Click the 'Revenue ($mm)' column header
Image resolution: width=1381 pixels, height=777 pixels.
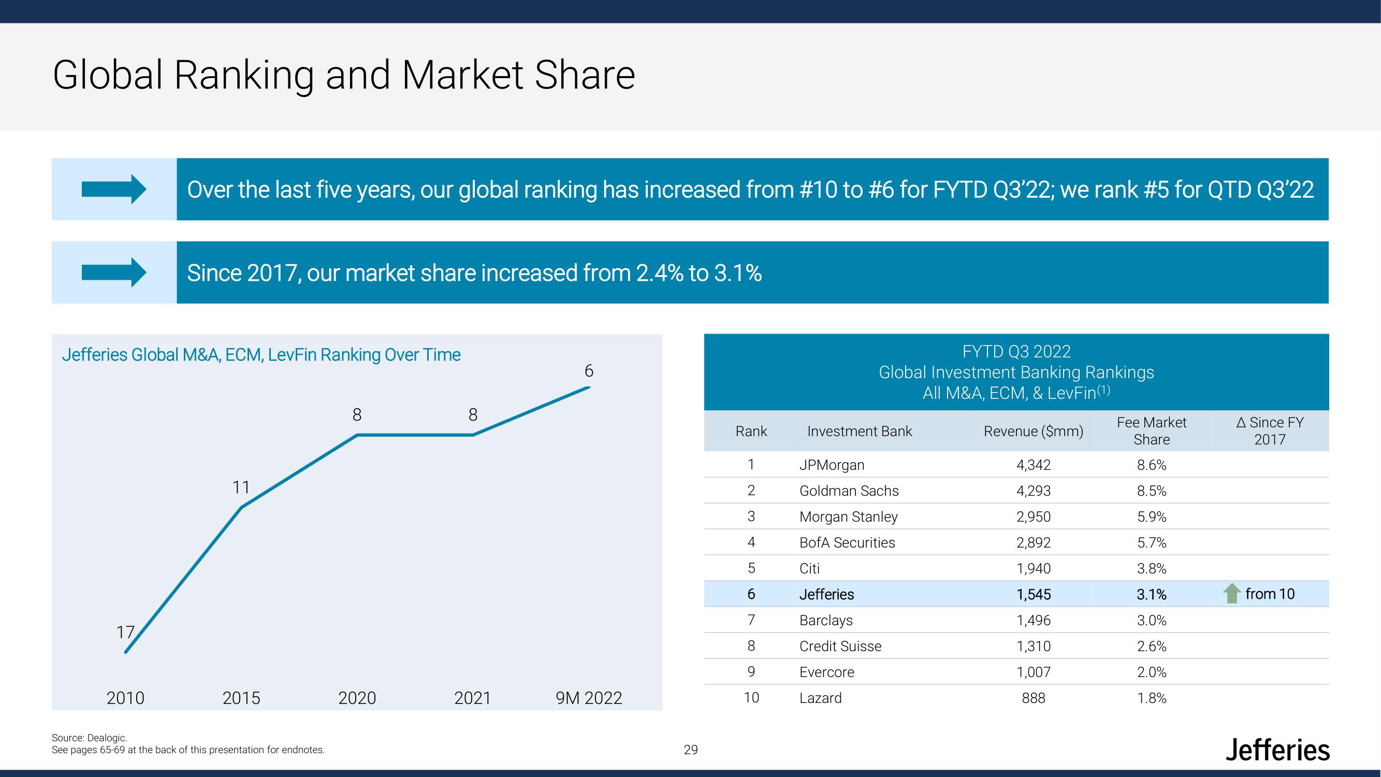(x=1034, y=431)
